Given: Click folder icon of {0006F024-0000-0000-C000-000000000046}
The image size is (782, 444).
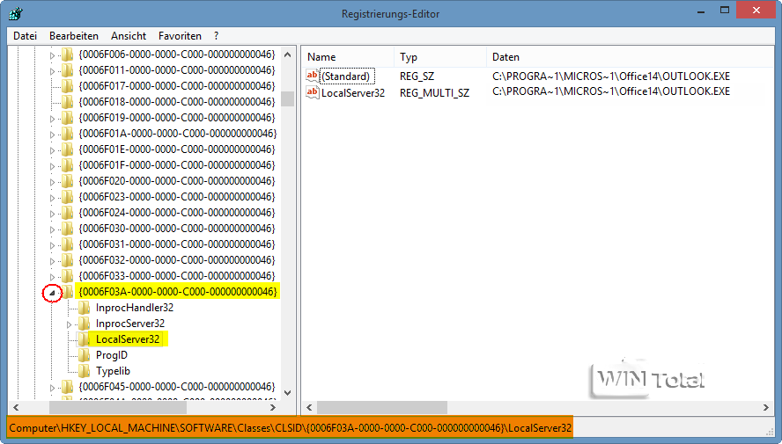Looking at the screenshot, I should click(x=67, y=213).
